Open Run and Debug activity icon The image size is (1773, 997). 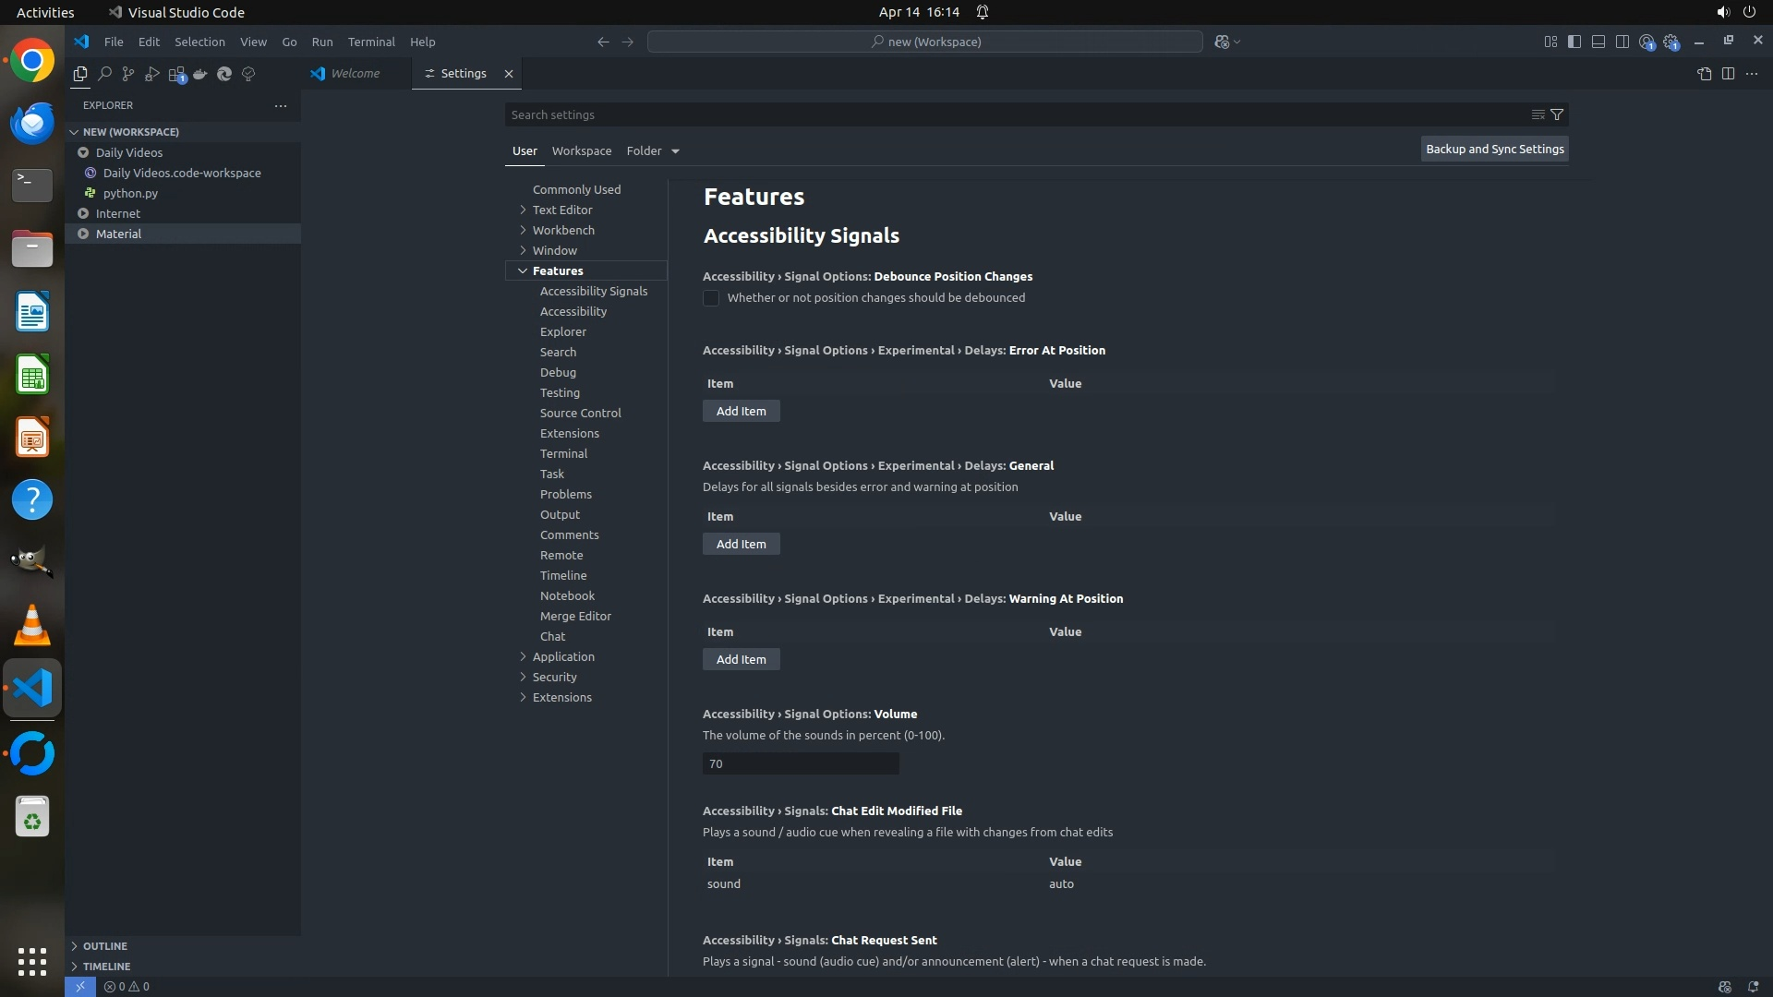152,74
